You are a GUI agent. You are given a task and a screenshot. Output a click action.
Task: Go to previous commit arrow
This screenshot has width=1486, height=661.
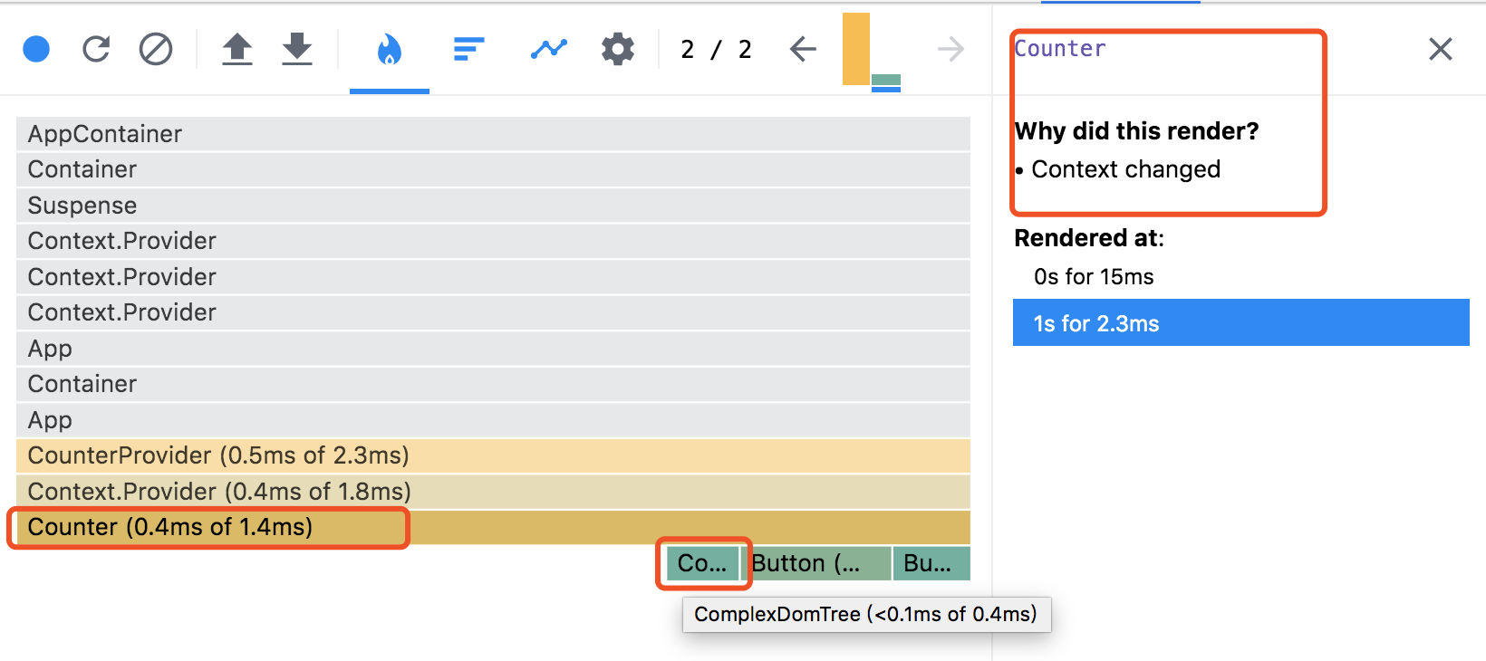click(x=803, y=49)
